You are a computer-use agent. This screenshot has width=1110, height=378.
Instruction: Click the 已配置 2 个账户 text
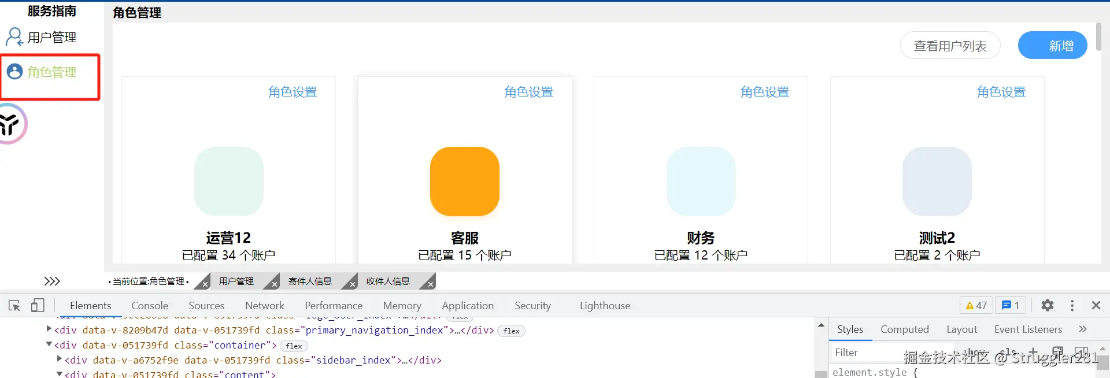click(x=937, y=255)
